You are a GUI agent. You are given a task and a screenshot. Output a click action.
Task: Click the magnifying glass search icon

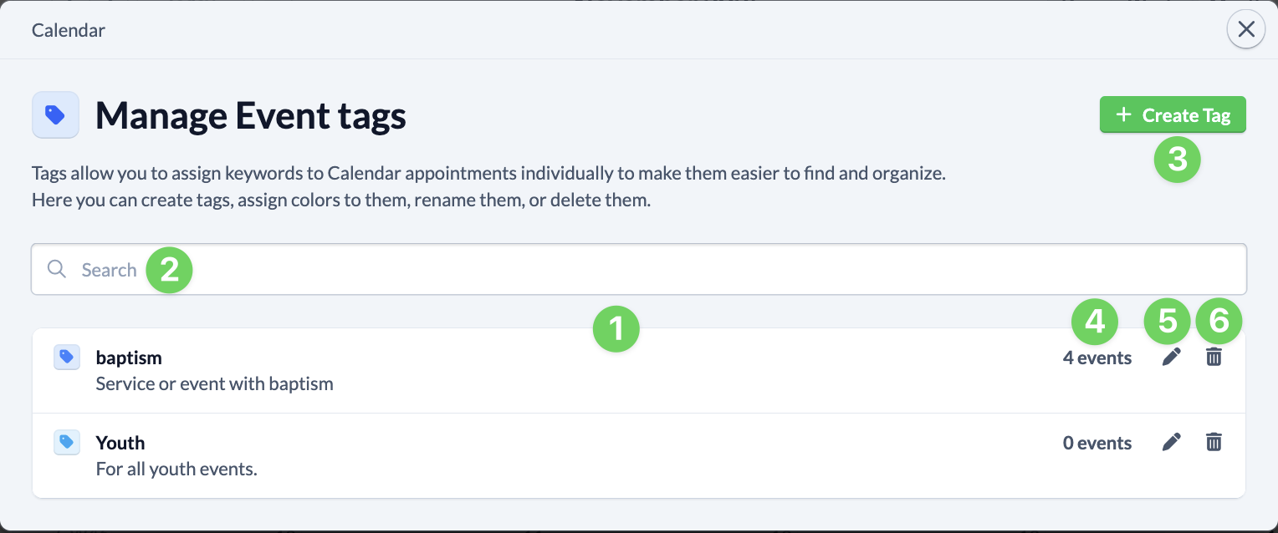coord(56,269)
